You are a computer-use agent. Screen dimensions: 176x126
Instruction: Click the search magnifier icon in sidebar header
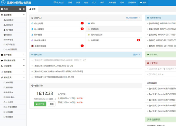(20, 9)
